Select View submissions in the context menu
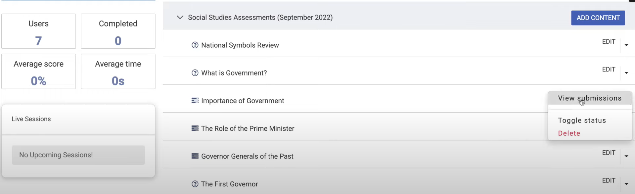Viewport: 635px width, 194px height. 590,98
